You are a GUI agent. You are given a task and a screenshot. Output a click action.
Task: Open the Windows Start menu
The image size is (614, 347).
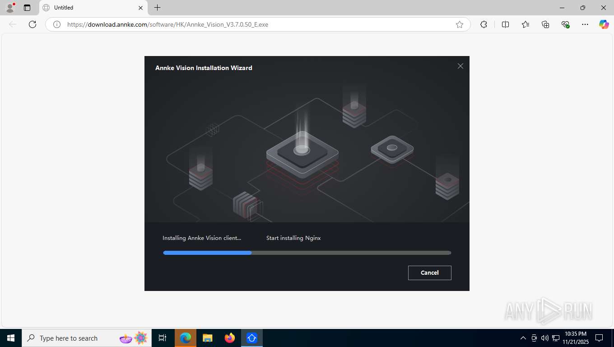coord(11,338)
